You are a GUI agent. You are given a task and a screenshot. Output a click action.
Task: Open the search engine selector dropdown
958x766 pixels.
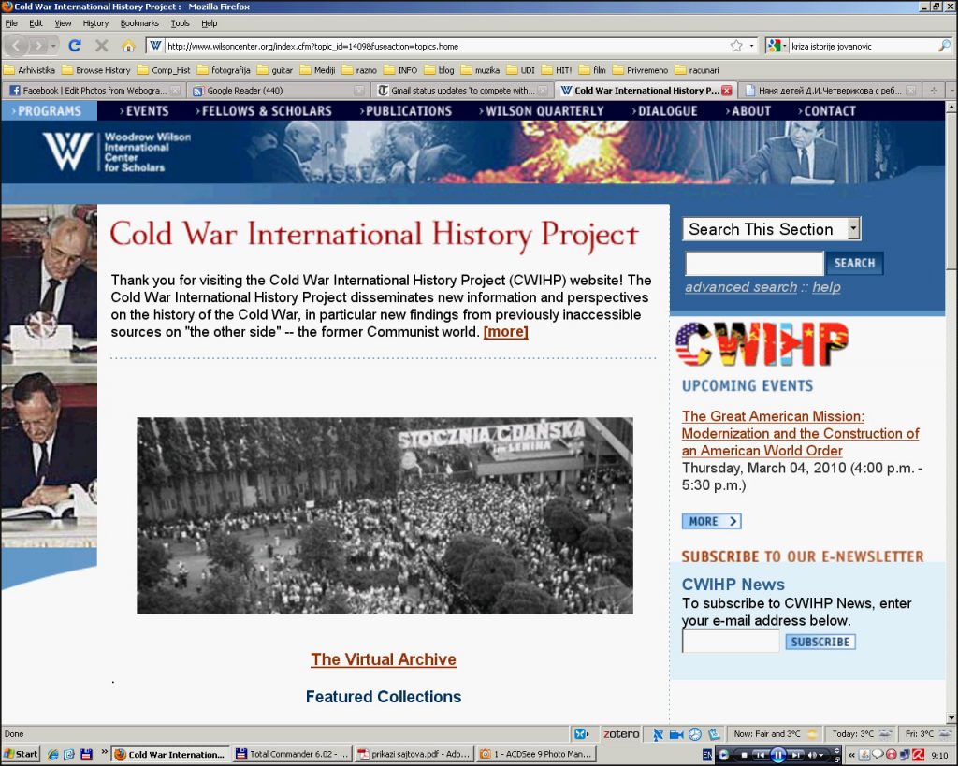(x=777, y=45)
